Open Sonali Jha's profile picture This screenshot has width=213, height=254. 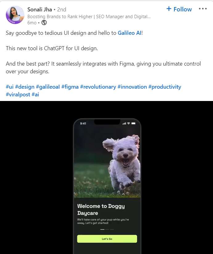(x=15, y=15)
